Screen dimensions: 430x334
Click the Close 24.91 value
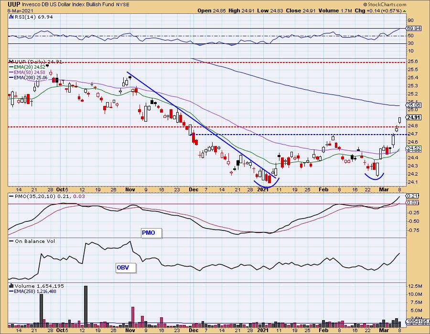click(301, 10)
